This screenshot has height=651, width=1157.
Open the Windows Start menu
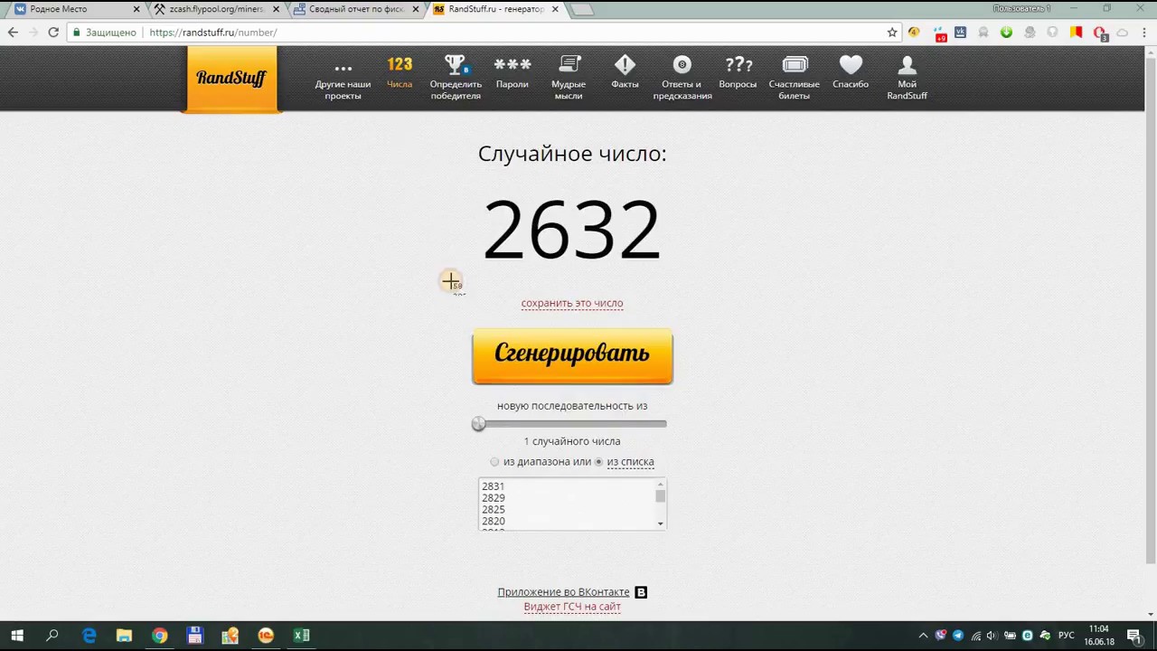[x=17, y=636]
